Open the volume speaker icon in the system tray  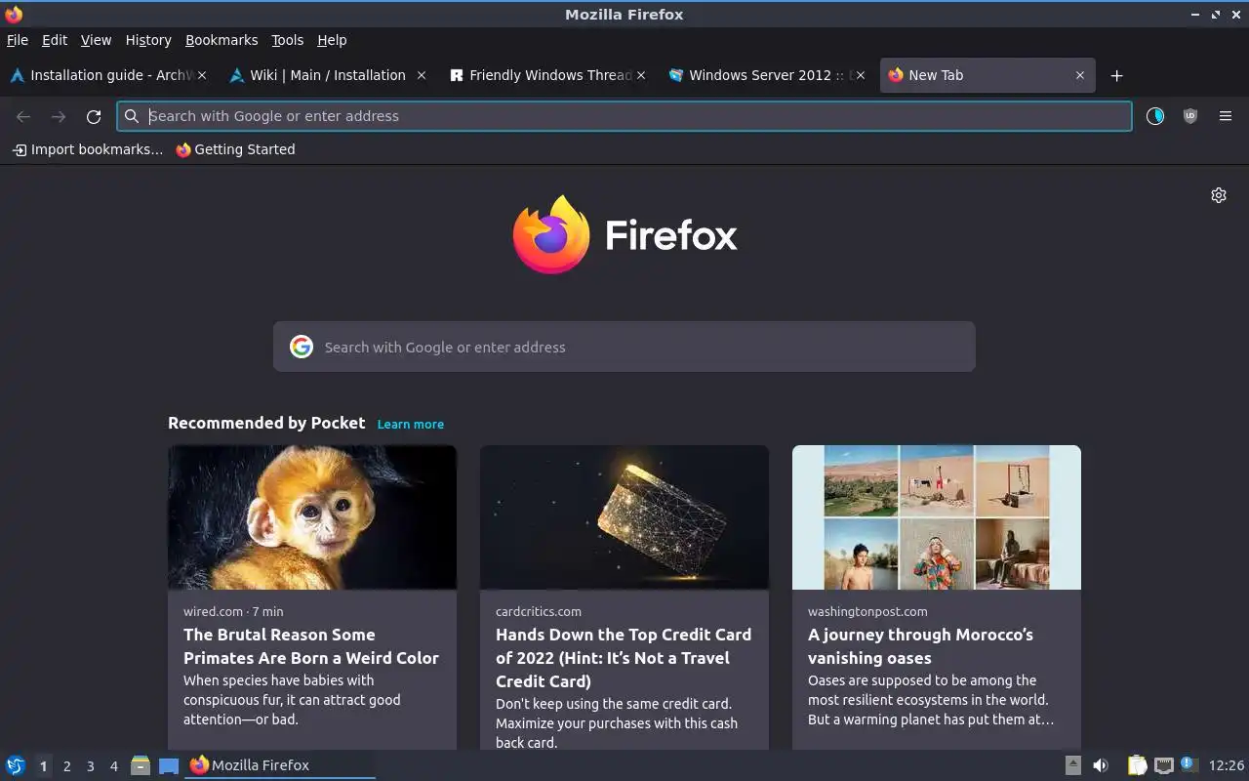pyautogui.click(x=1101, y=765)
